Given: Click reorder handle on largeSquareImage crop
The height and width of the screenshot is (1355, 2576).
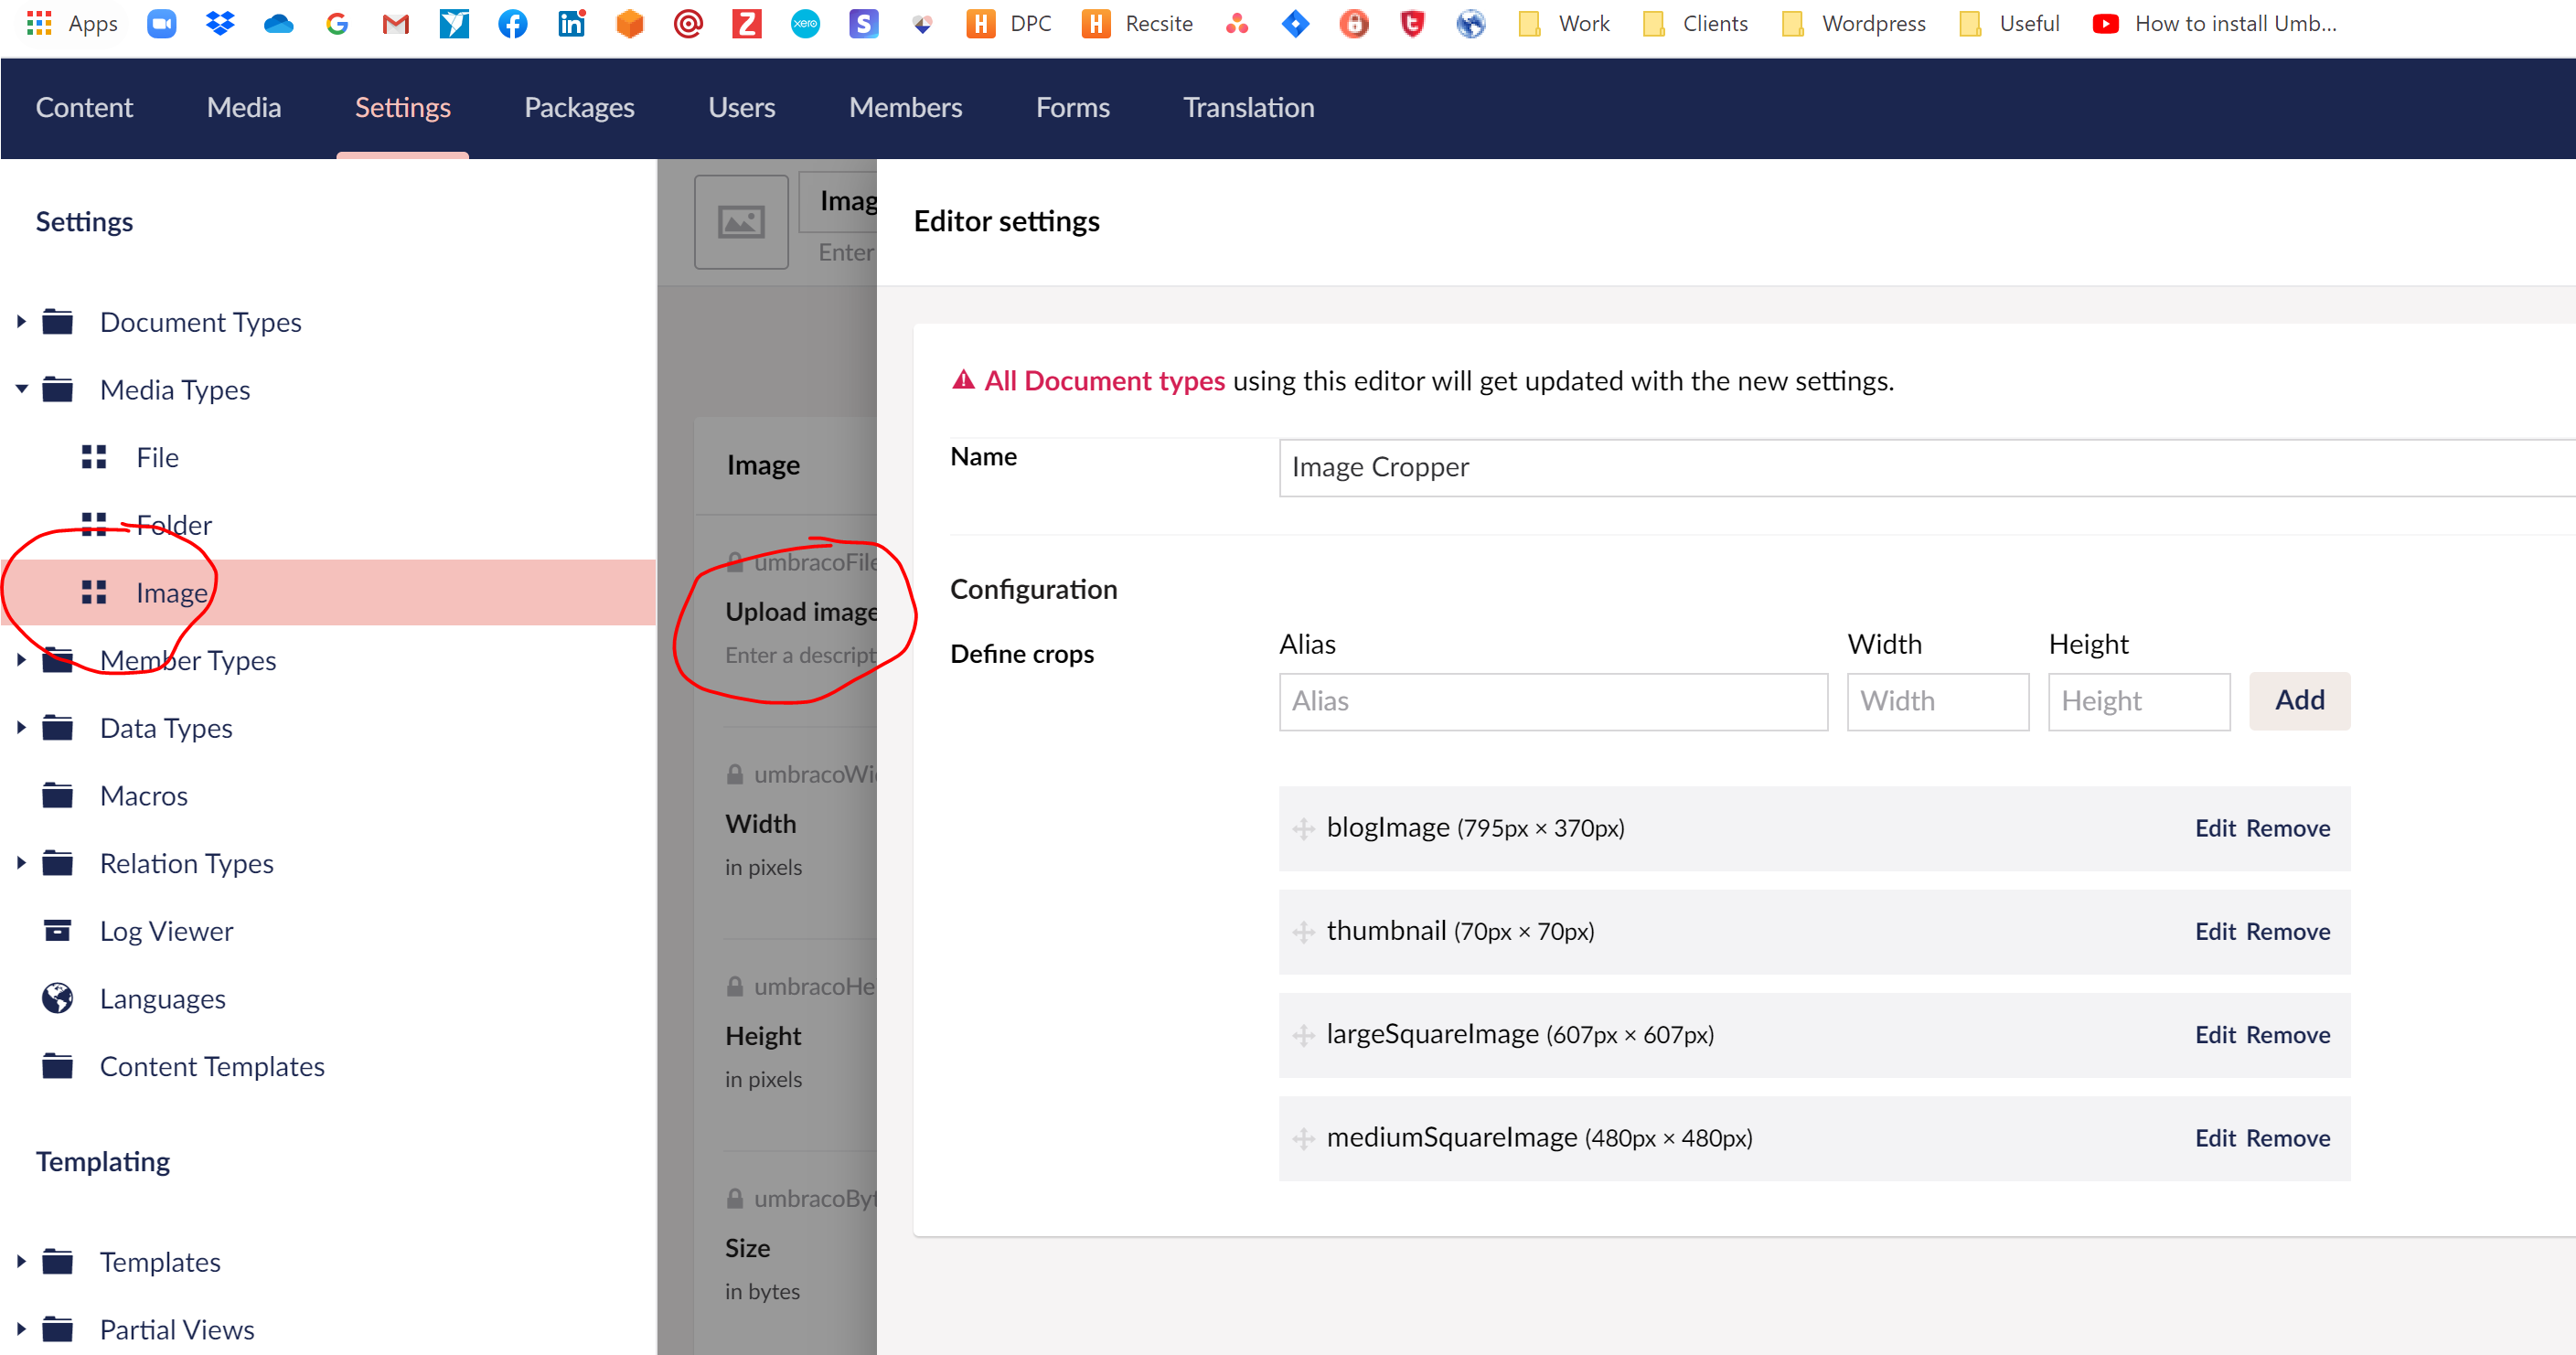Looking at the screenshot, I should pos(1303,1035).
